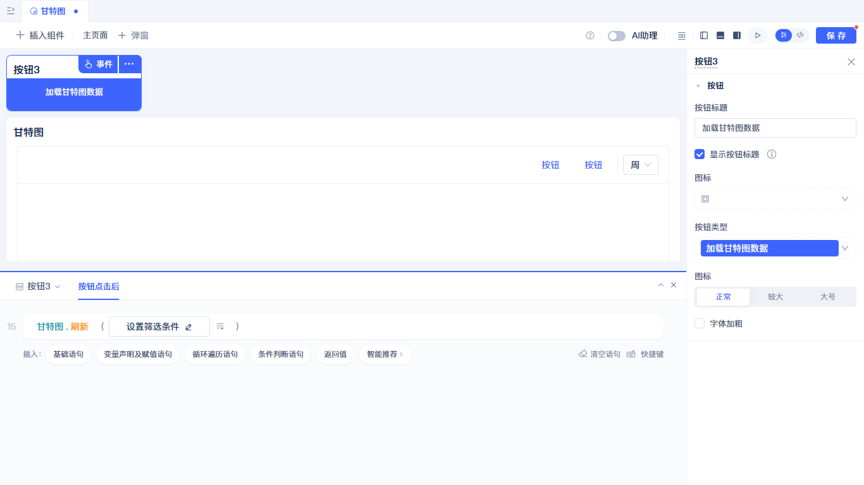Uncheck 显示按钮标题 checkbox
The width and height of the screenshot is (864, 485).
coord(700,154)
